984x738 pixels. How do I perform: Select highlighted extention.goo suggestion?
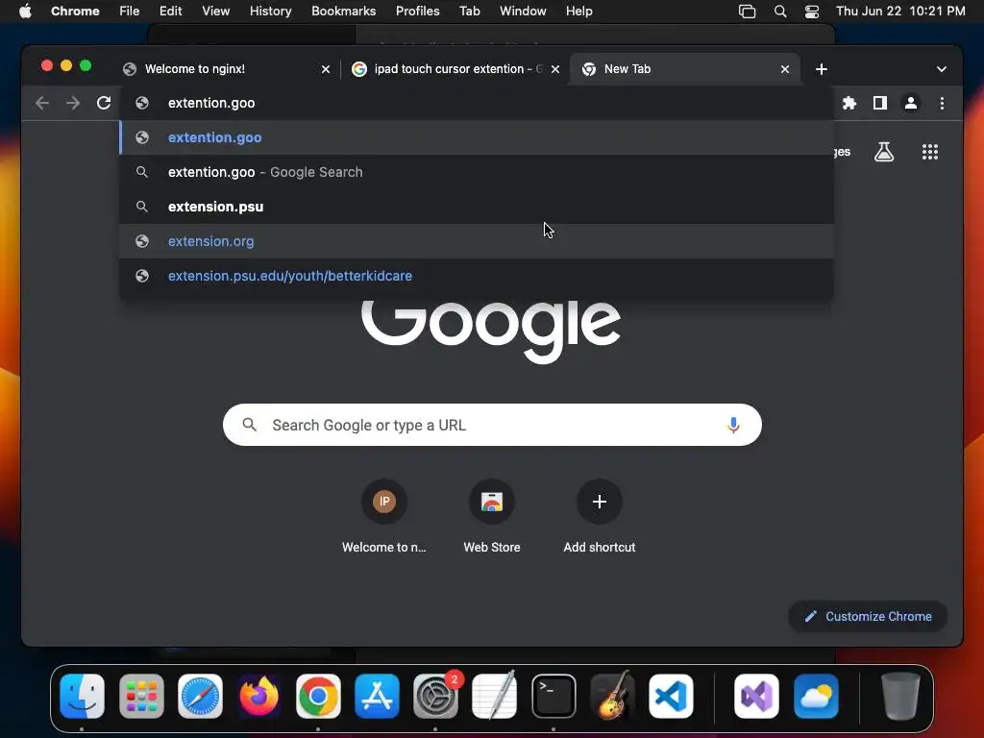[x=477, y=137]
